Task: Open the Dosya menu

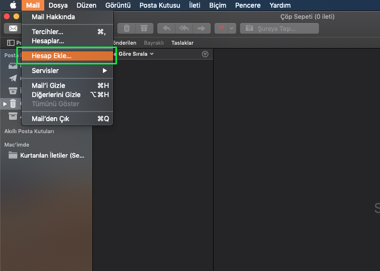Action: pos(58,5)
